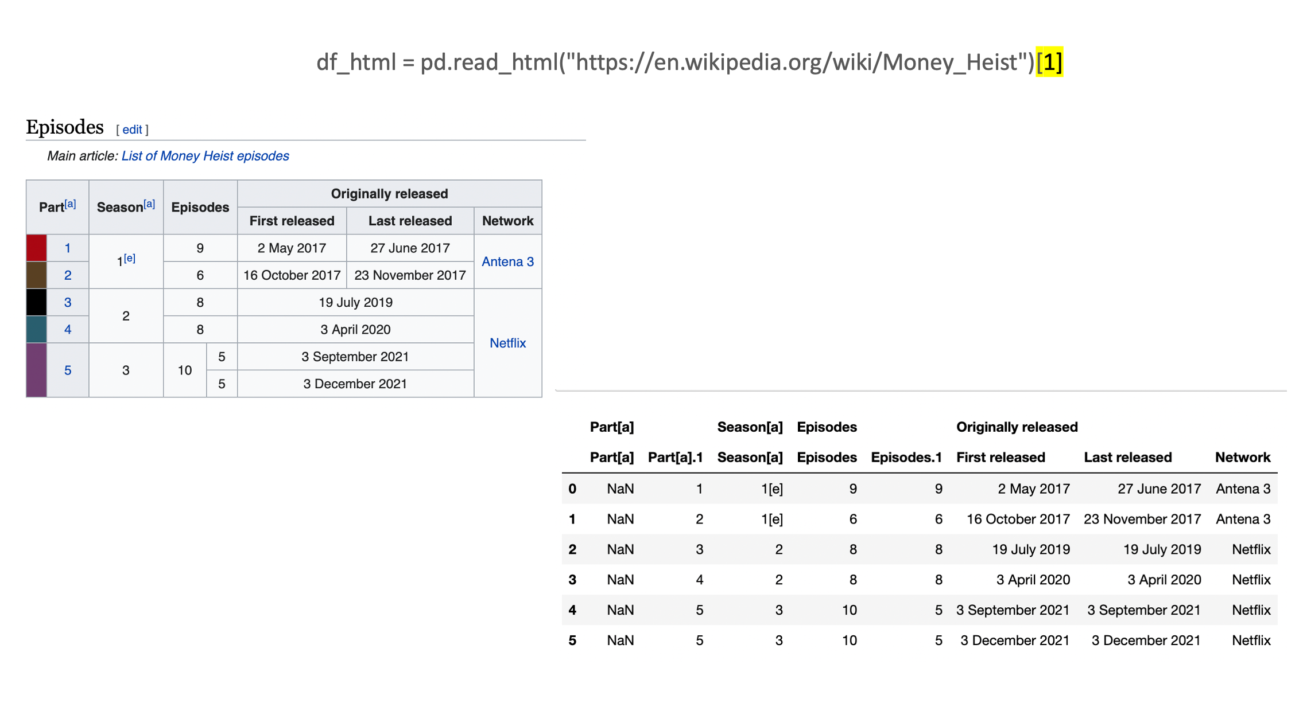Click the Network column header in DataFrame
1303x711 pixels.
click(x=1243, y=458)
